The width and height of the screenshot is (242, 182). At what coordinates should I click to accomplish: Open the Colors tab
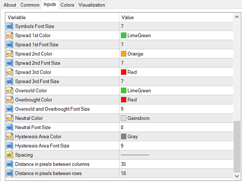(x=67, y=5)
